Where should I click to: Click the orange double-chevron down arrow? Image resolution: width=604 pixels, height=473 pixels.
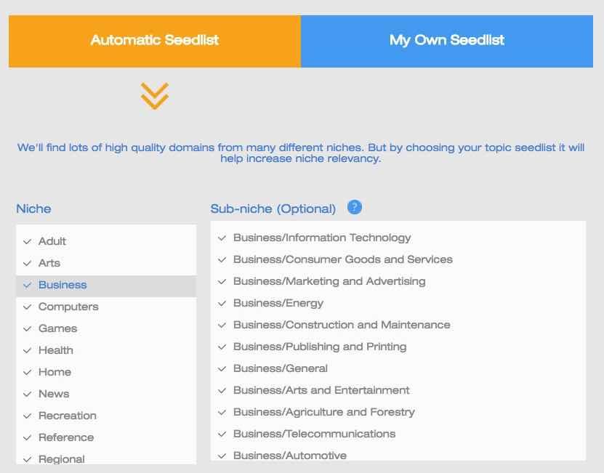pos(155,96)
